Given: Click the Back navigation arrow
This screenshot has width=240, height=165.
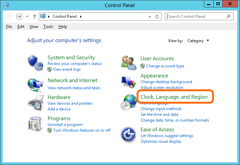Looking at the screenshot, I should click(x=9, y=16).
